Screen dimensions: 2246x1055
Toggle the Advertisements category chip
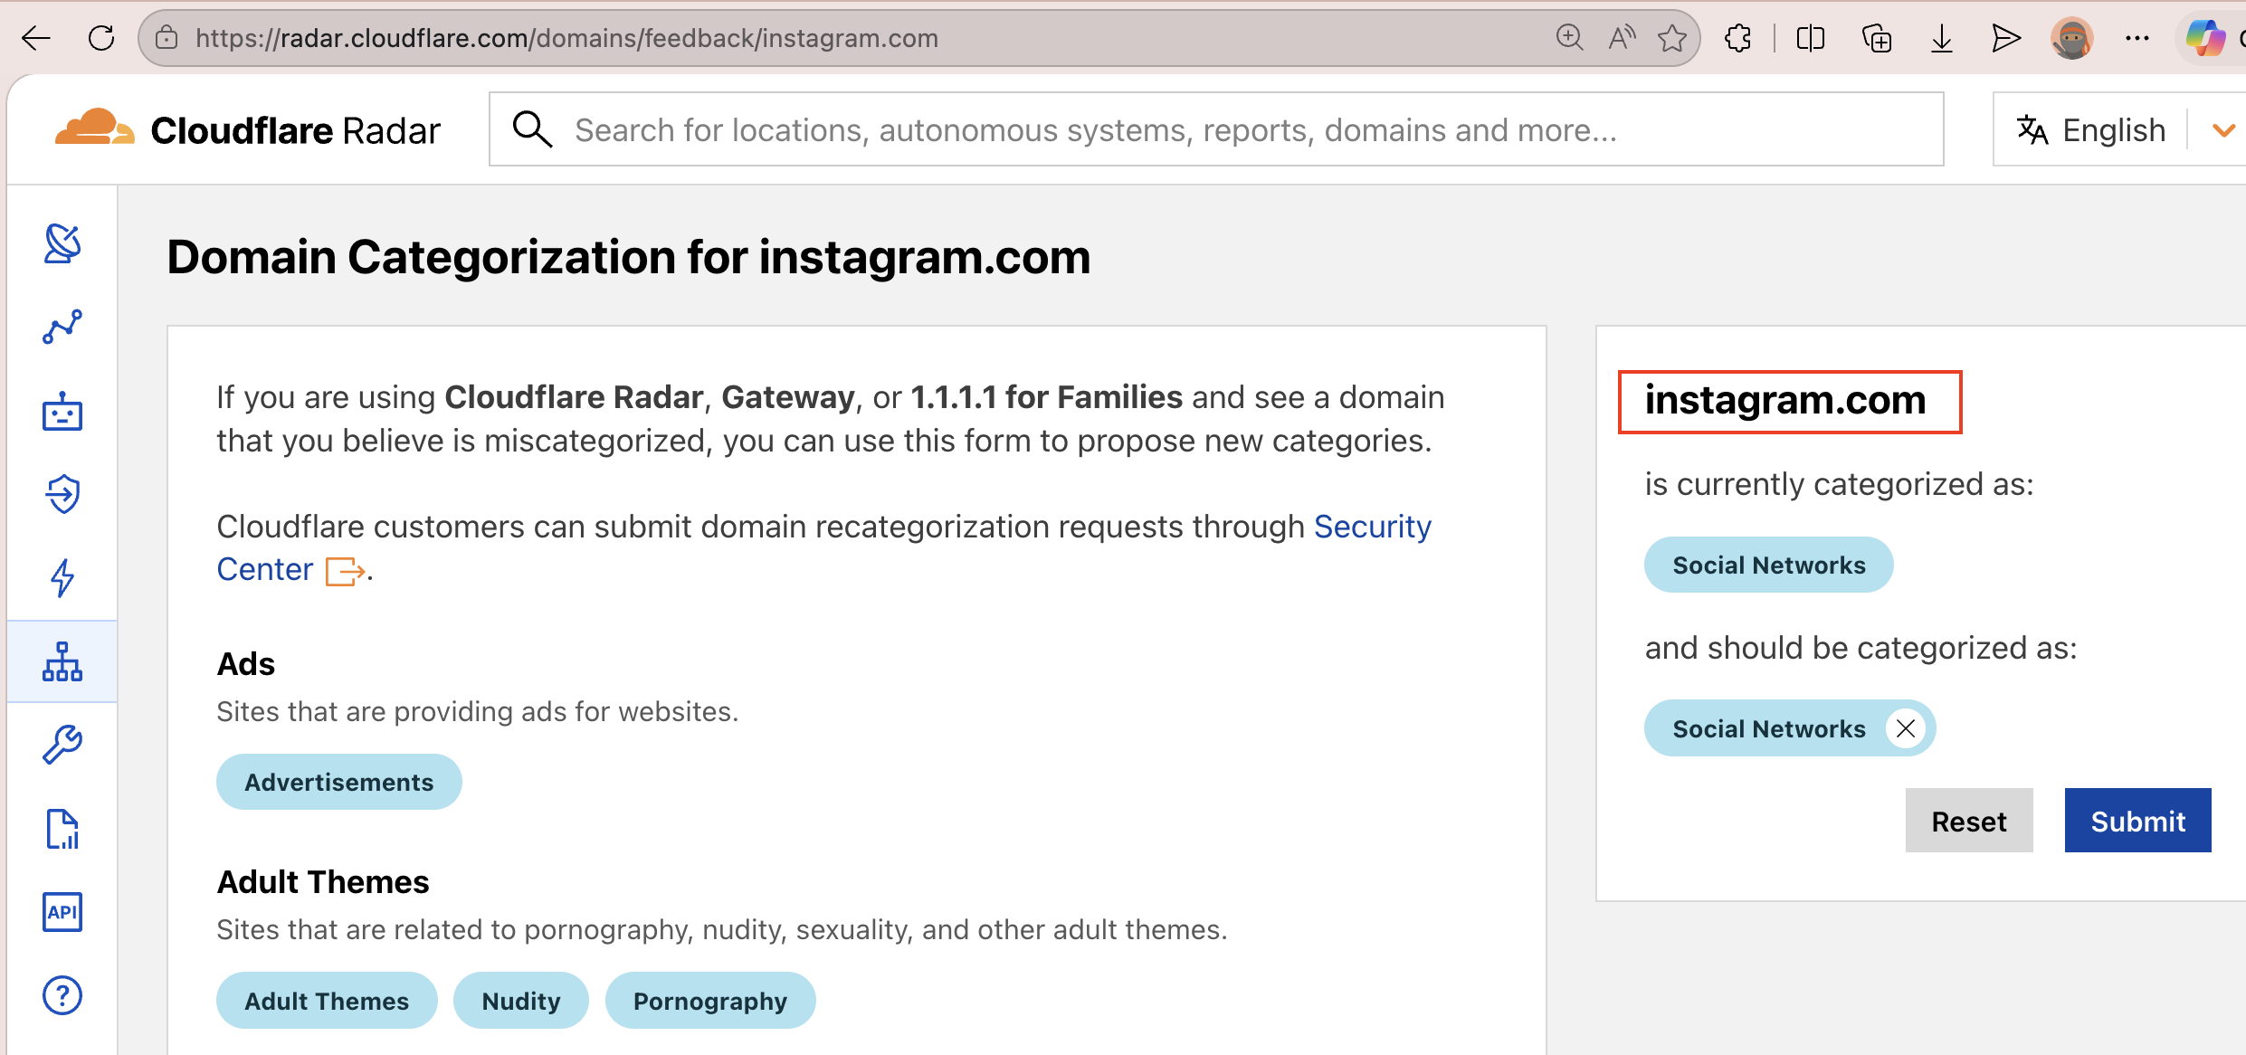coord(338,781)
